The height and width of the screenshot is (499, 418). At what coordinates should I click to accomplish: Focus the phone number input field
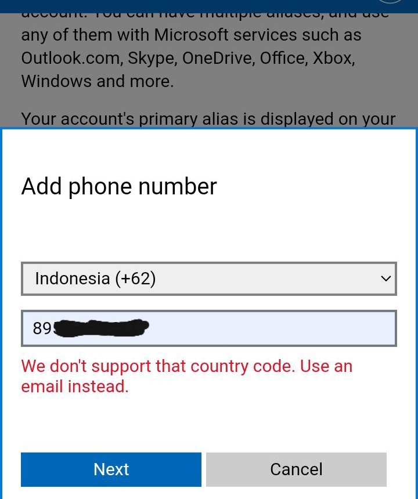pos(209,328)
